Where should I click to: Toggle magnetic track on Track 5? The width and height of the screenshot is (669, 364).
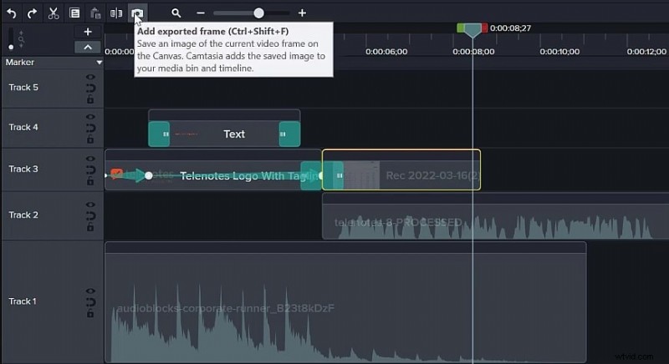(90, 88)
